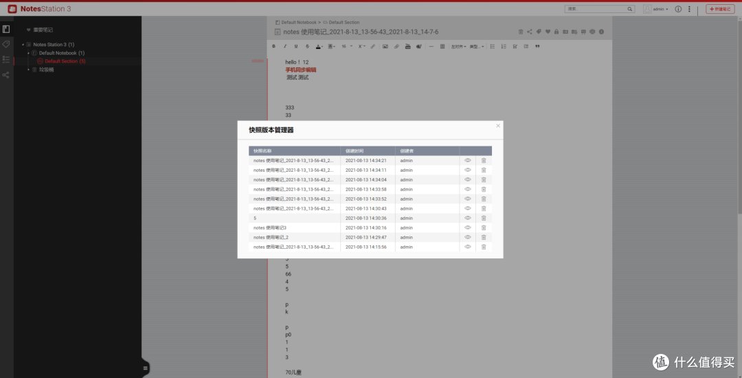Focus the search field in top bar
742x378 pixels.
tap(595, 9)
